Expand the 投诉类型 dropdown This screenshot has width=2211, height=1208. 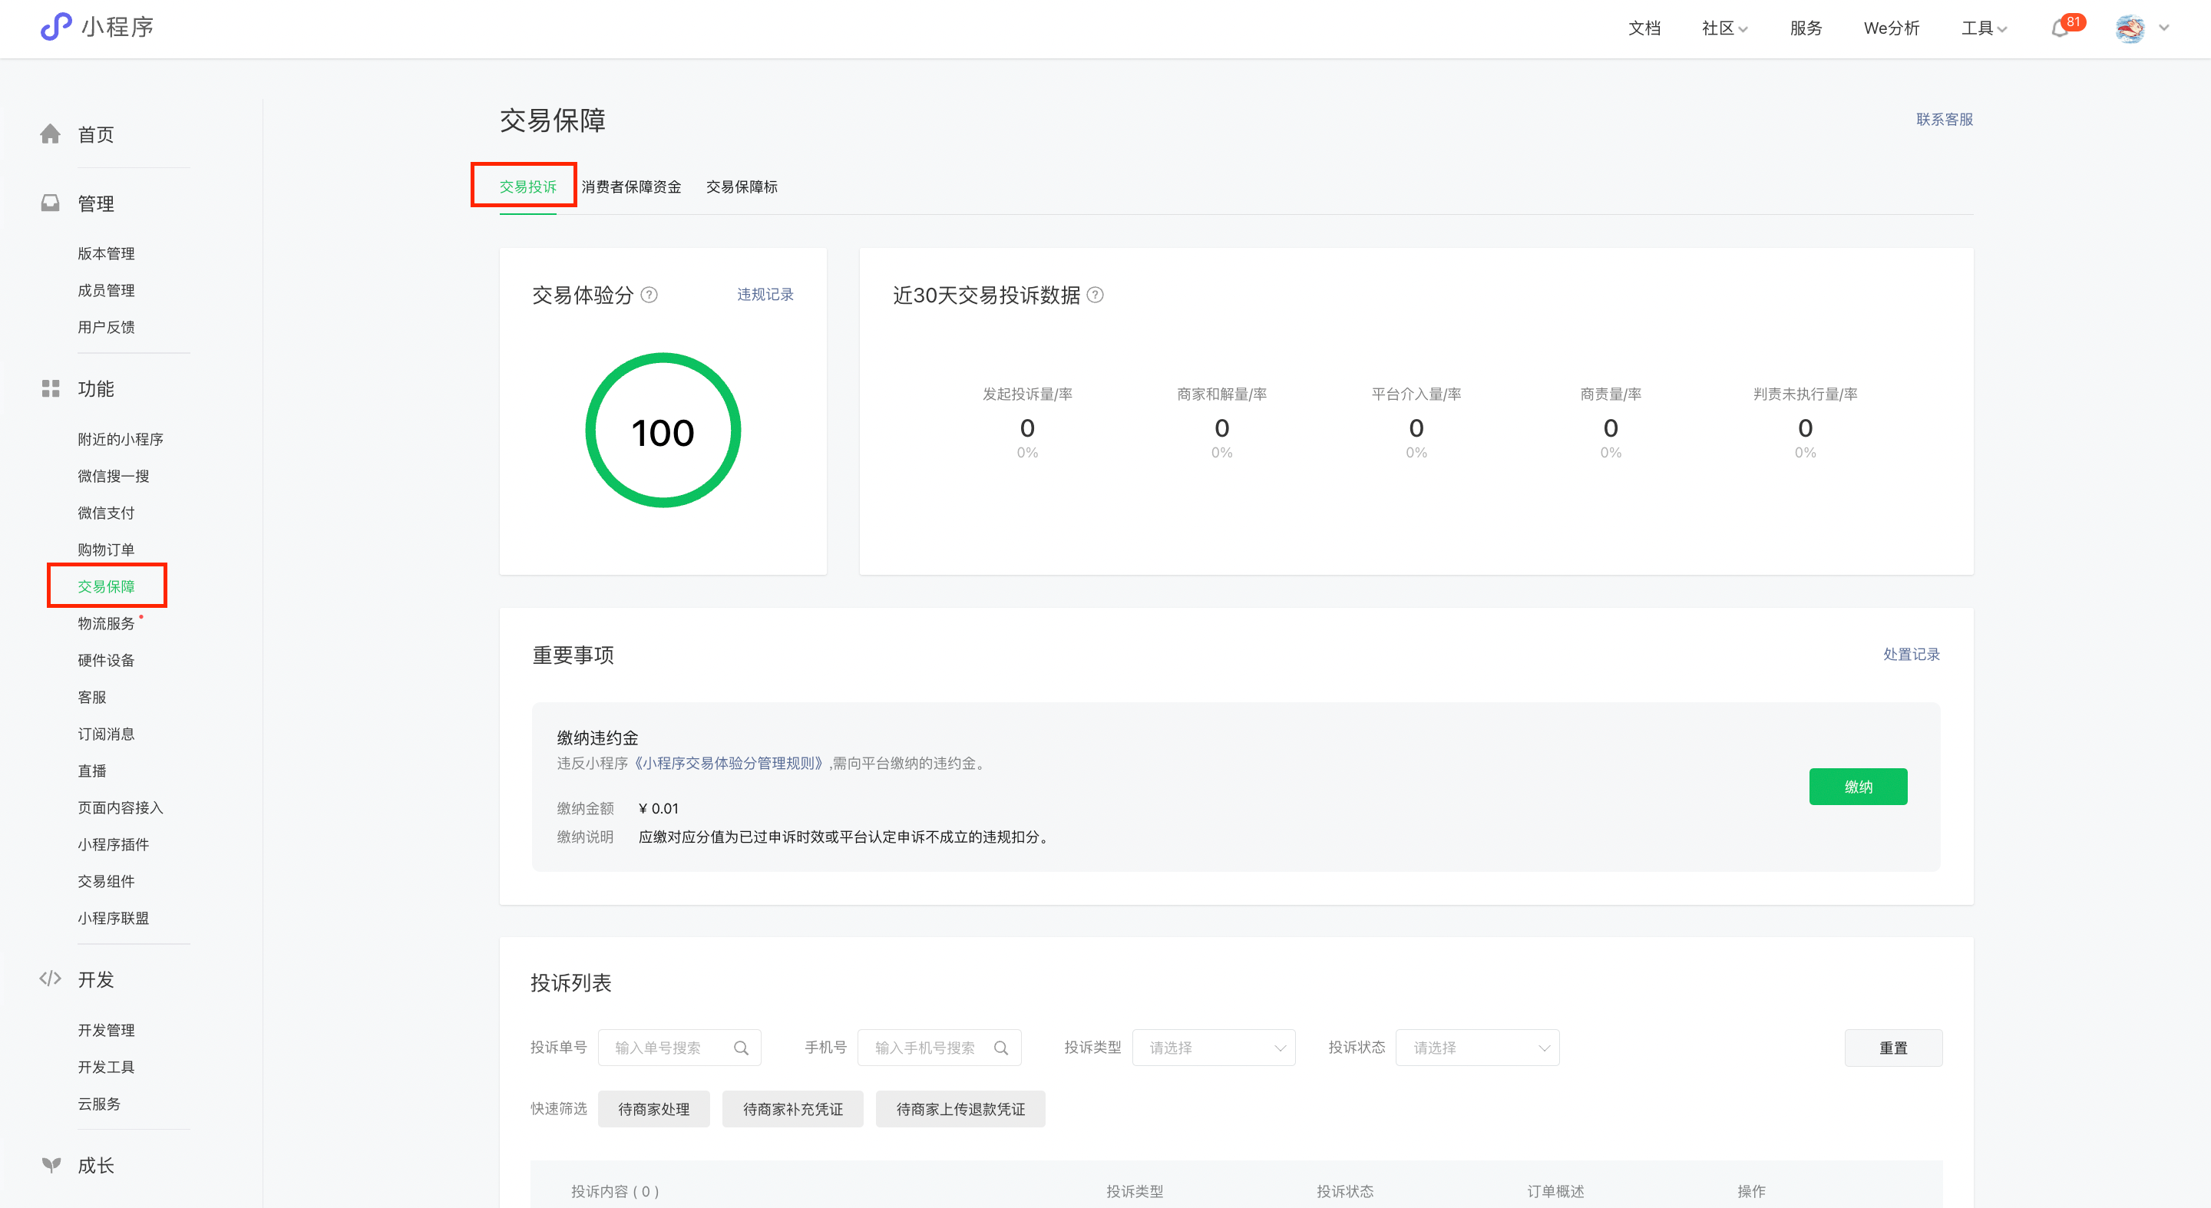point(1214,1048)
